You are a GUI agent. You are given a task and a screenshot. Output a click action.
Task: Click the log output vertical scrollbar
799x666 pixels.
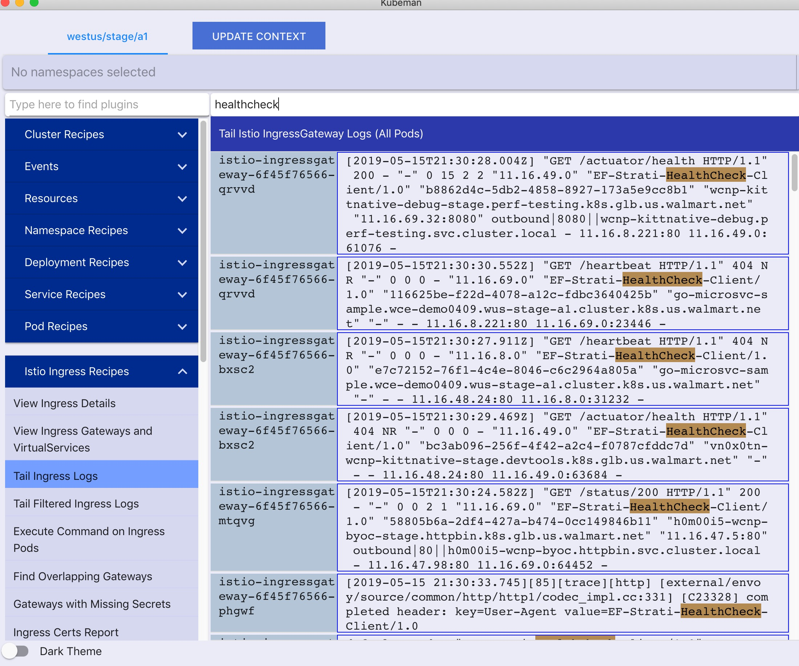click(x=794, y=173)
